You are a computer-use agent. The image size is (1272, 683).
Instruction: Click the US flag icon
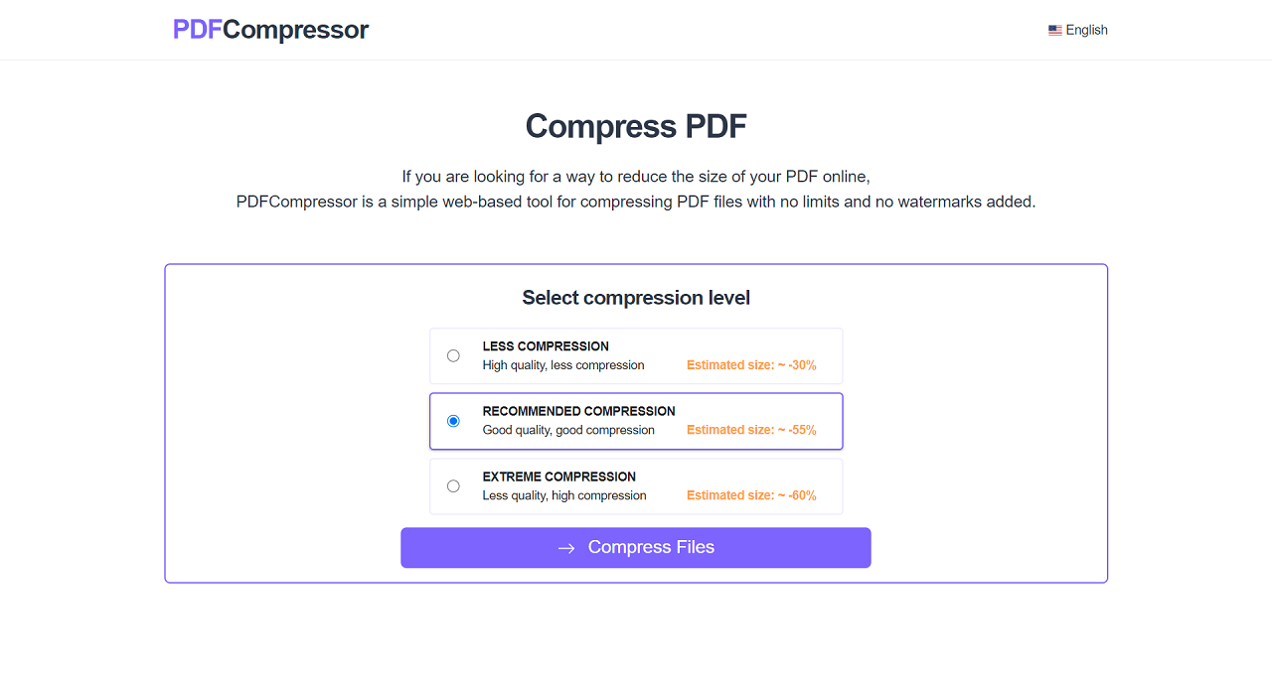click(x=1055, y=31)
